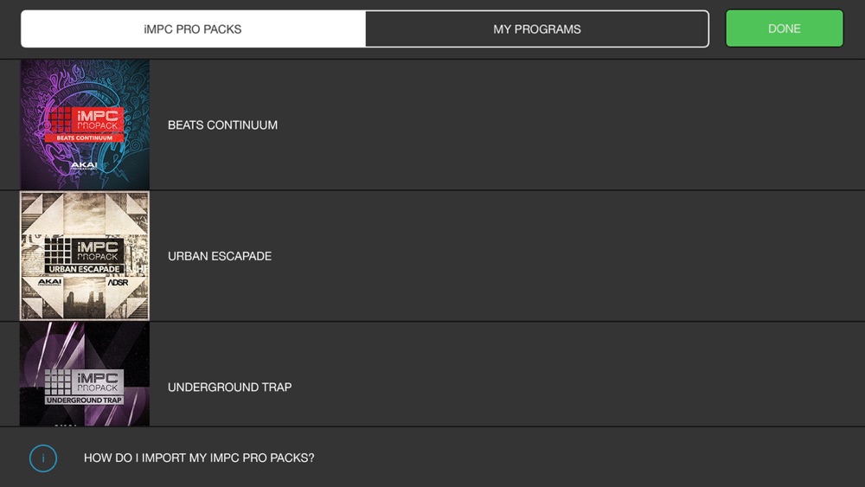
Task: Open the import iMPC Pro Packs help link
Action: coord(199,458)
